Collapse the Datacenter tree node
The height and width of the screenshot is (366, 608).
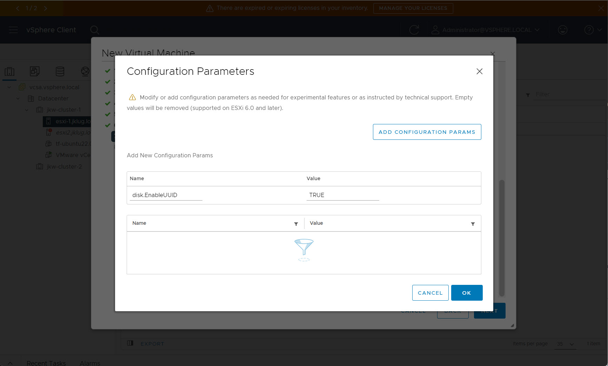18,99
